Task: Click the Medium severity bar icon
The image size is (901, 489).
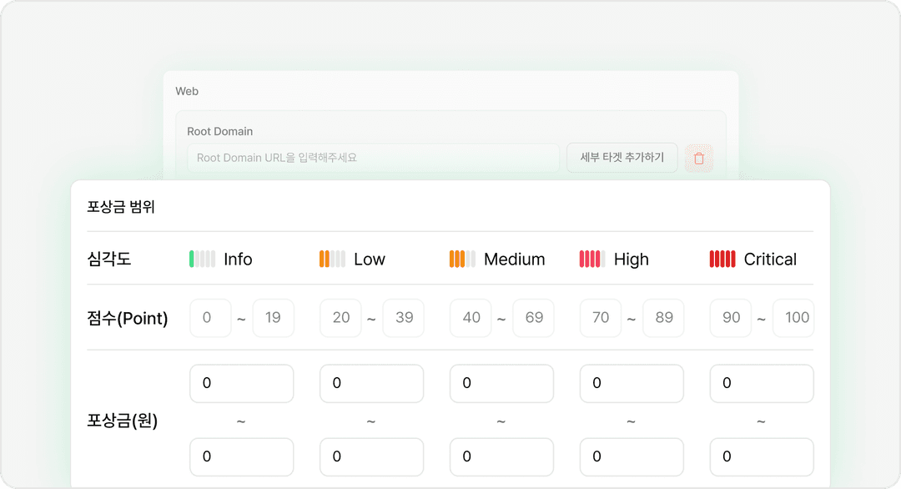Action: (462, 260)
